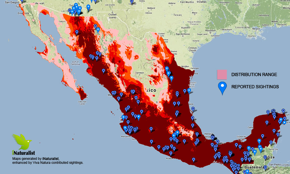Click the Beaumont city label
290x174 pixels.
coord(227,29)
